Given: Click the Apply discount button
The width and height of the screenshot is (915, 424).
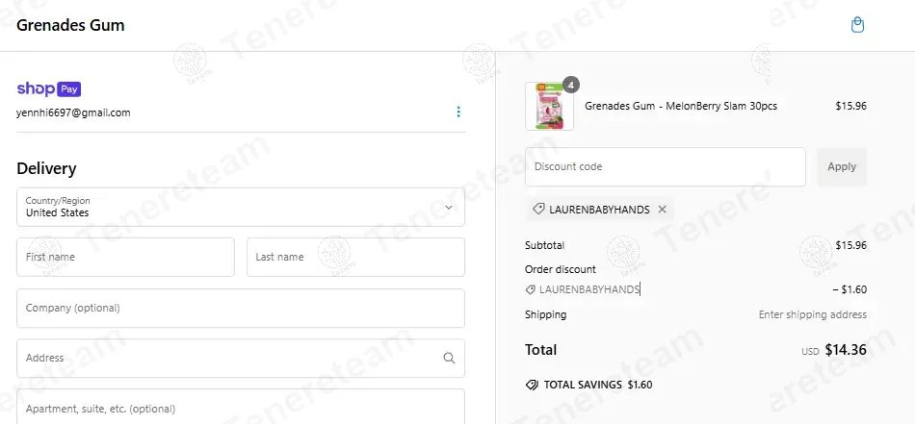Looking at the screenshot, I should pyautogui.click(x=841, y=166).
